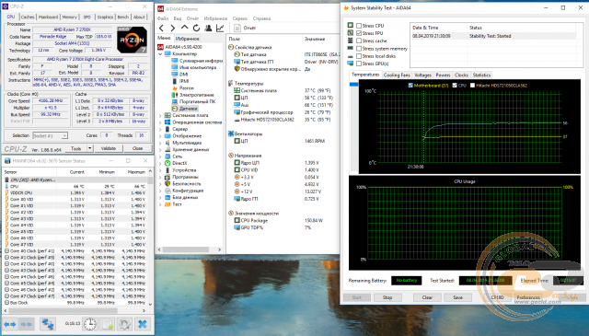Screen dimensions: 589x336
Task: Toggle the CPU graph checkbox
Action: click(x=455, y=86)
